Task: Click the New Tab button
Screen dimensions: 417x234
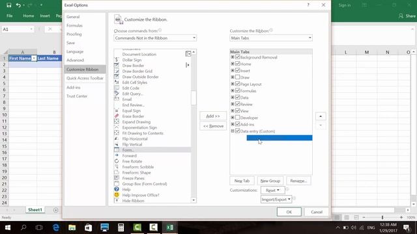Action: pyautogui.click(x=242, y=181)
